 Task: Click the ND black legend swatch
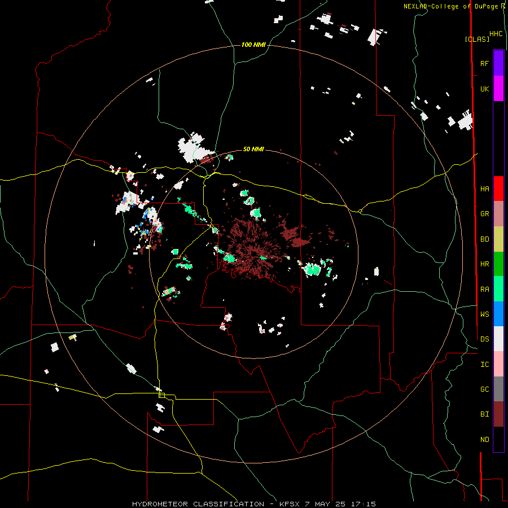click(498, 439)
